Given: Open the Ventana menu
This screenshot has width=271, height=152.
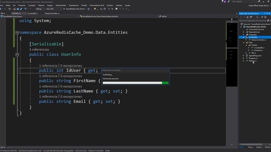Looking at the screenshot, I should (x=119, y=5).
